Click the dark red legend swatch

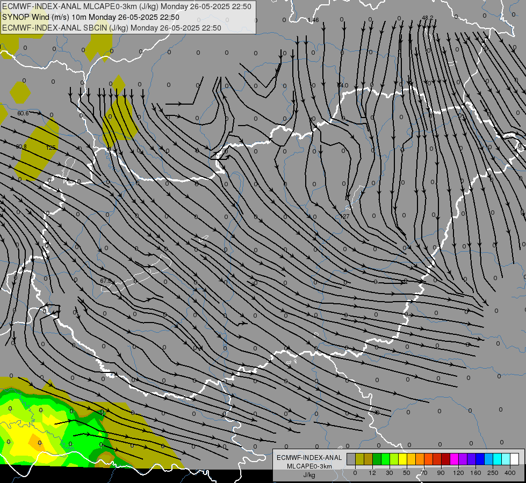click(445, 459)
